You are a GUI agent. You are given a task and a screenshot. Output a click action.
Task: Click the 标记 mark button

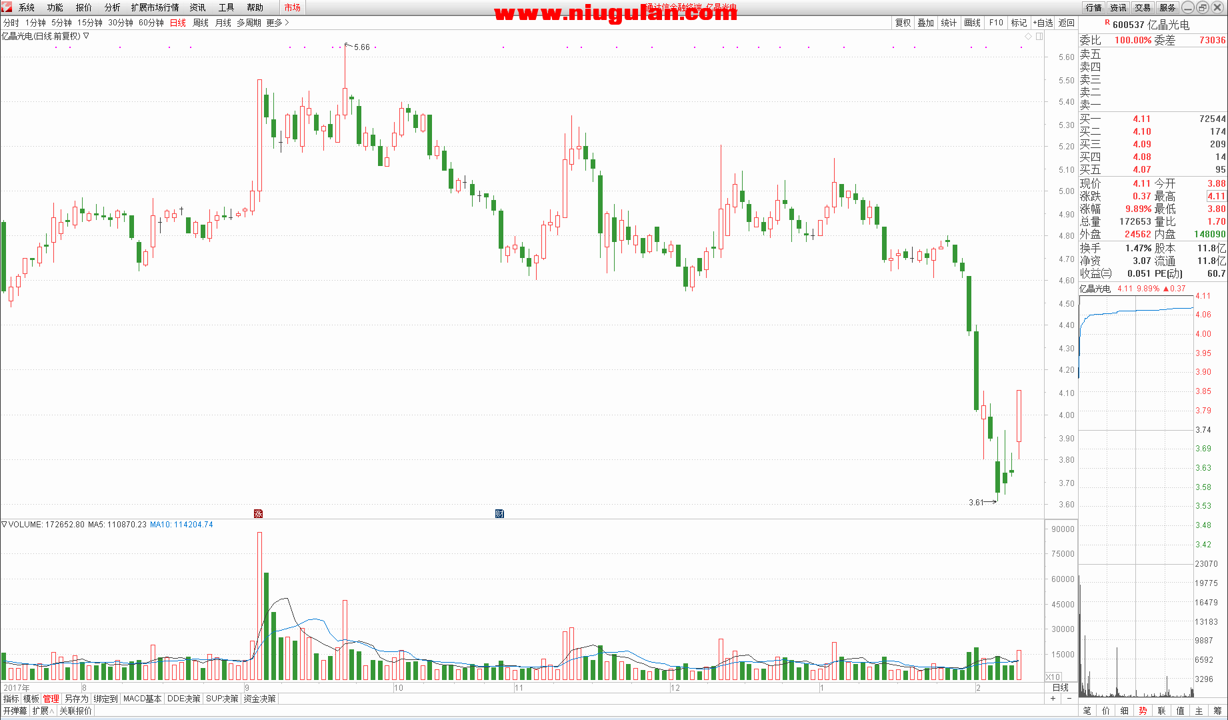[1019, 23]
